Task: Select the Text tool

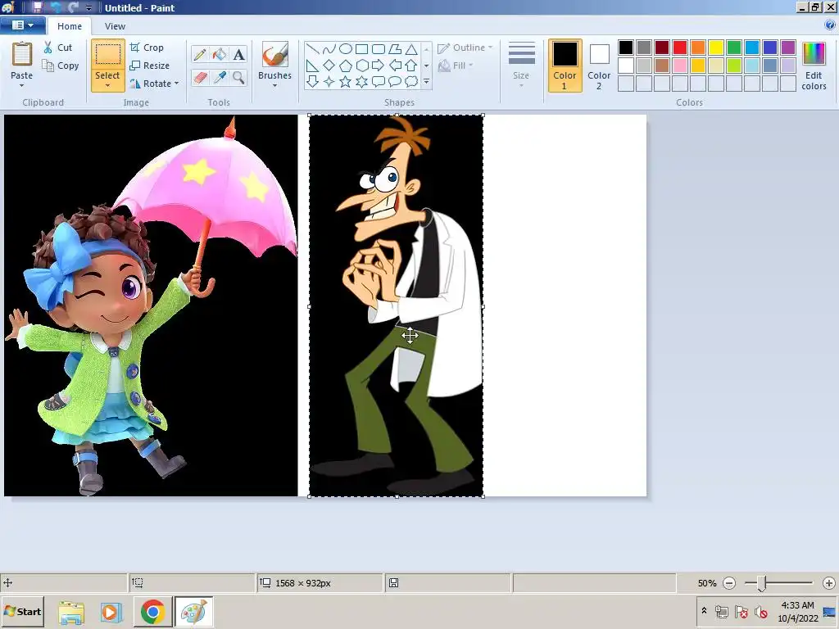Action: [x=238, y=55]
